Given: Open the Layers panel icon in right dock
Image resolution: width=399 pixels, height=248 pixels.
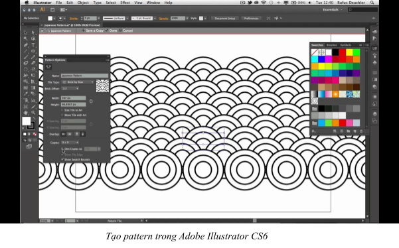Looking at the screenshot, I should tap(374, 114).
